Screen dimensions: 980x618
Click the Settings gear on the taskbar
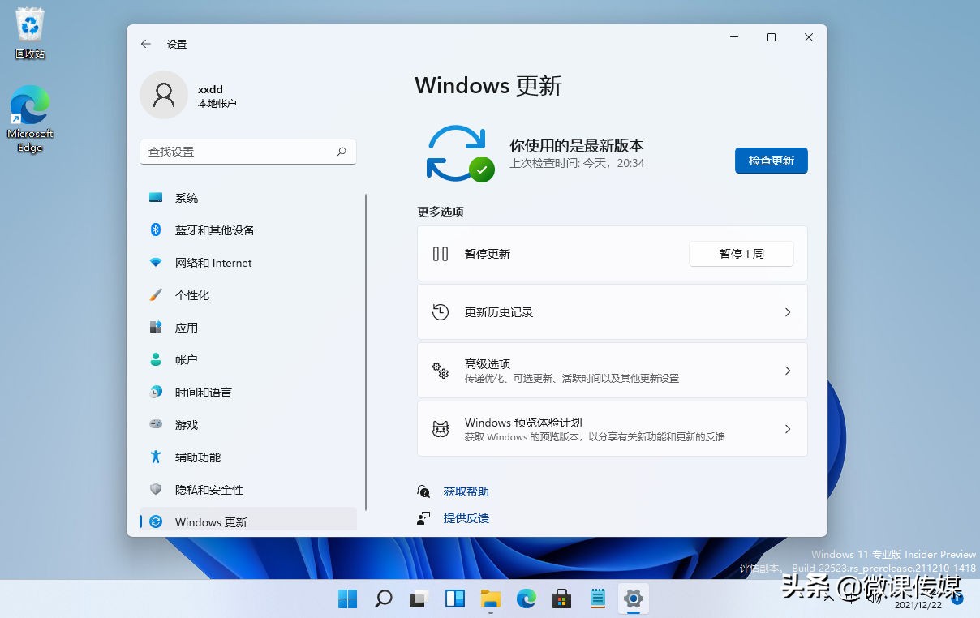[634, 599]
